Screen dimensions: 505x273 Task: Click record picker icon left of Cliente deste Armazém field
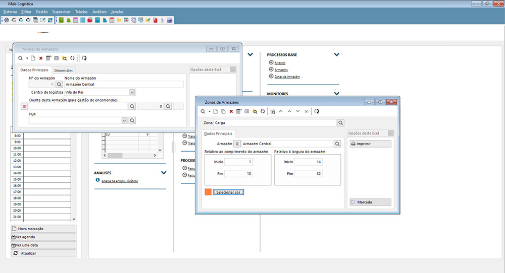pos(24,106)
